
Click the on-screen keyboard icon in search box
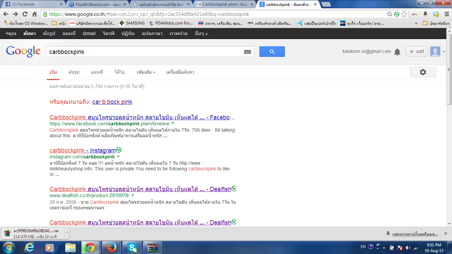pos(248,52)
